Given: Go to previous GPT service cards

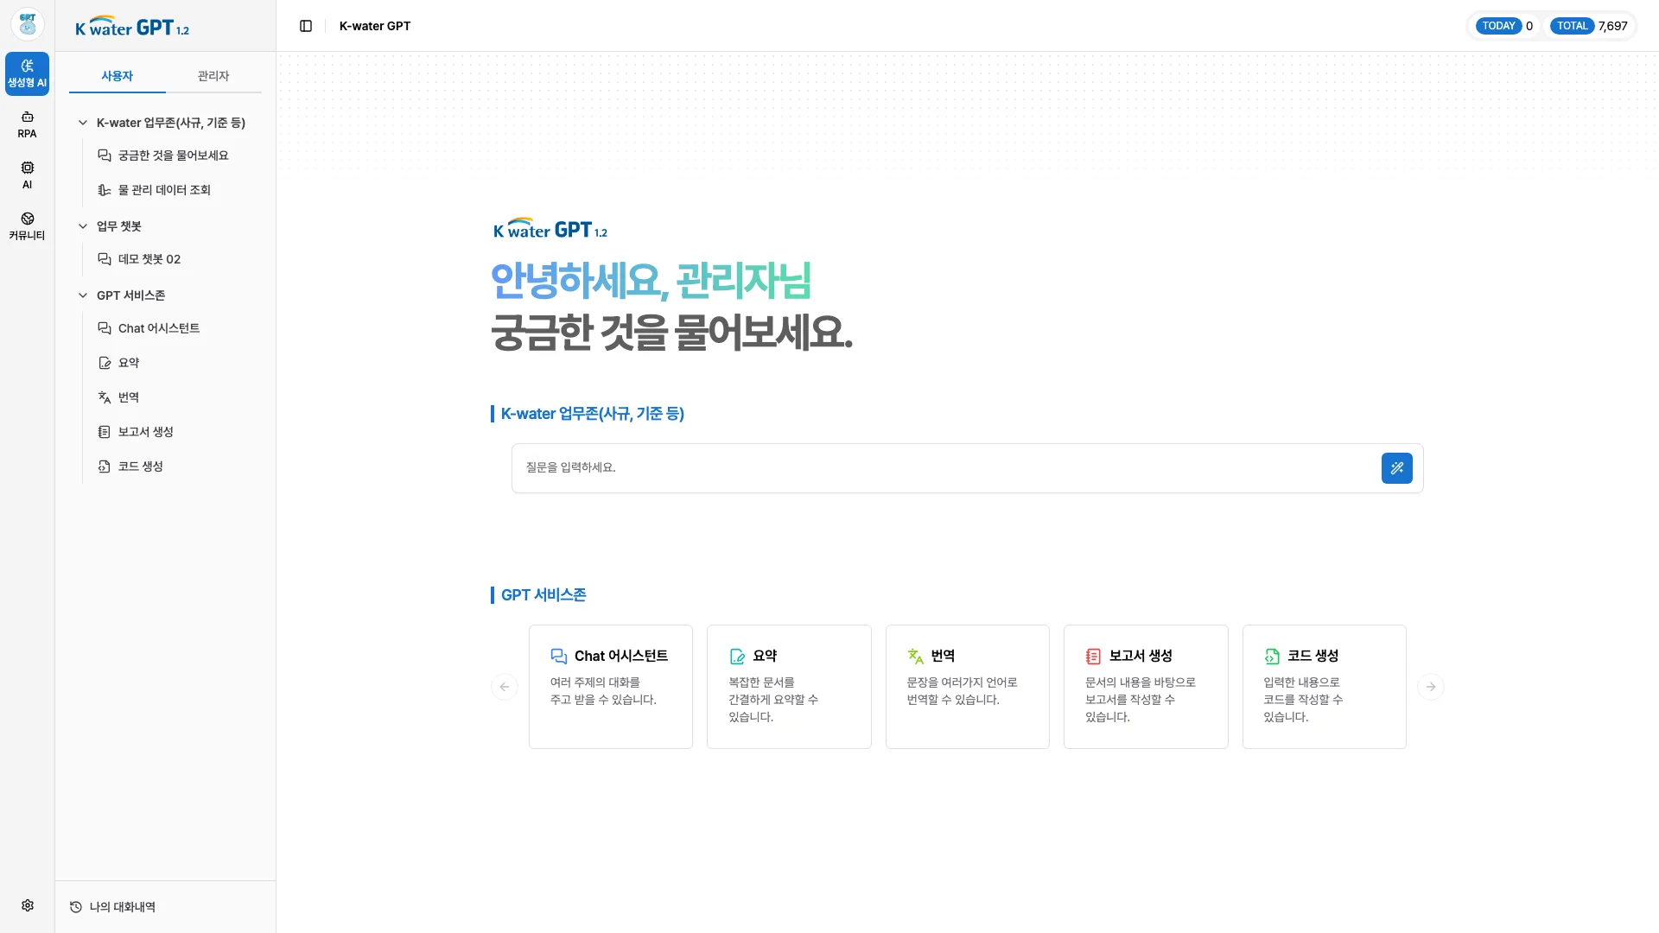Looking at the screenshot, I should pos(505,687).
